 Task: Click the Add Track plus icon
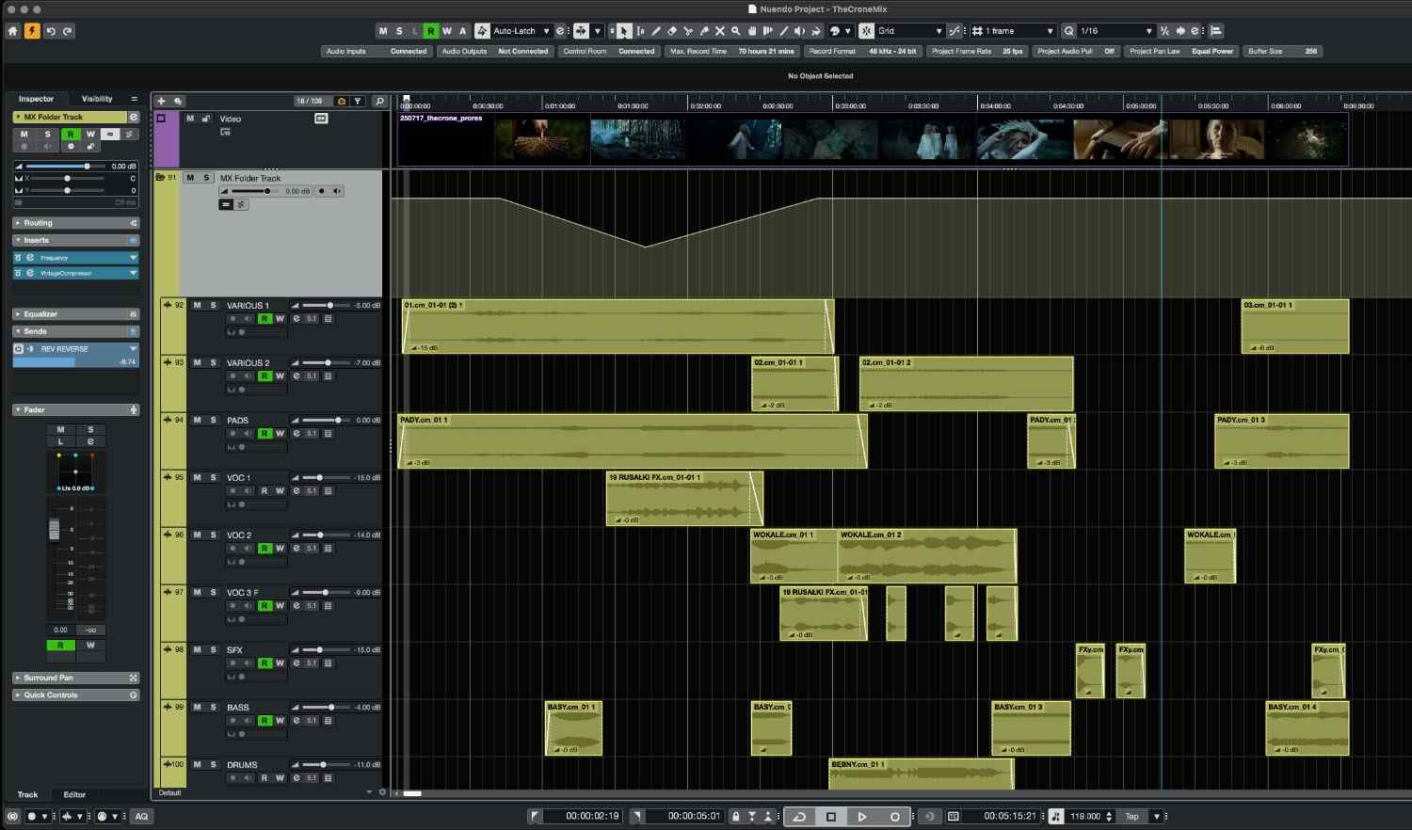(x=161, y=101)
